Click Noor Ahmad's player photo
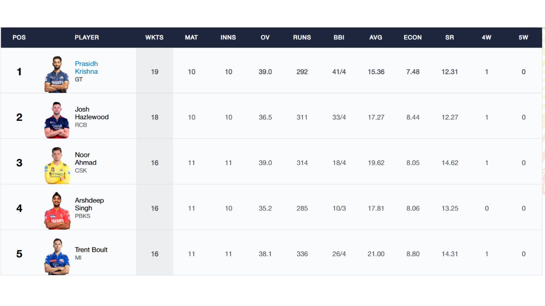The height and width of the screenshot is (306, 545). pyautogui.click(x=57, y=165)
